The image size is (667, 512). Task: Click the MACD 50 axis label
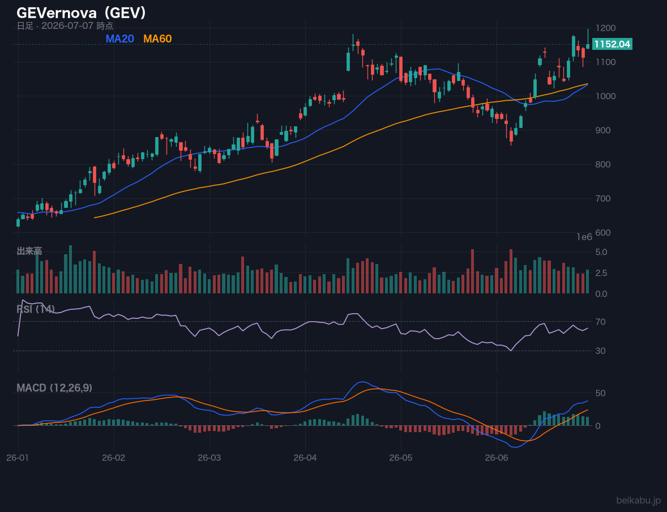(x=601, y=393)
